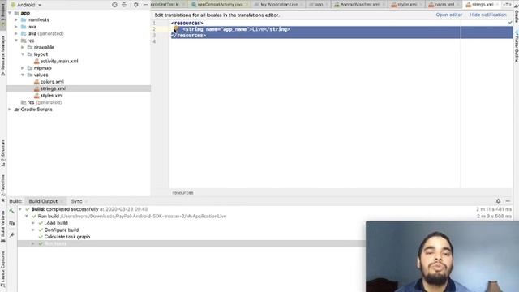
Task: Expand the mipmap folder
Action: [23, 68]
